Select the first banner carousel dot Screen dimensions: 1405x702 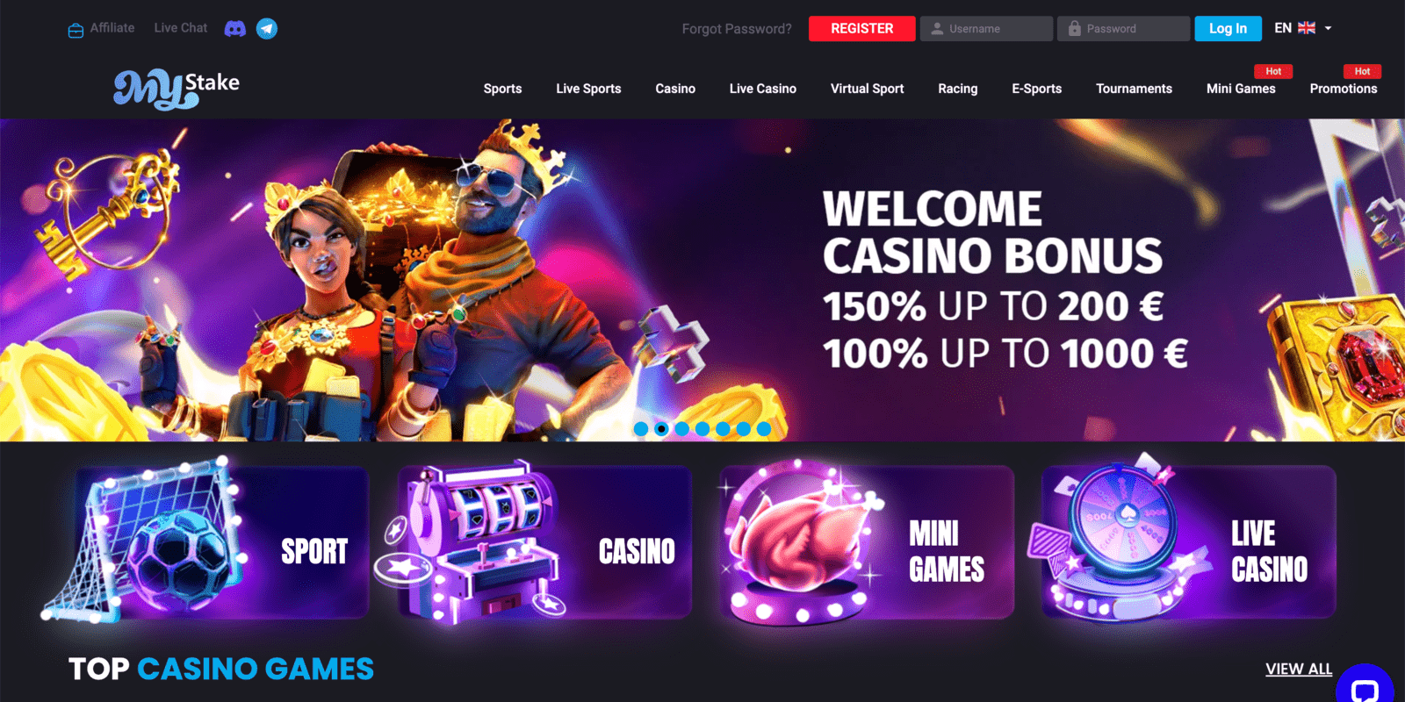click(641, 429)
